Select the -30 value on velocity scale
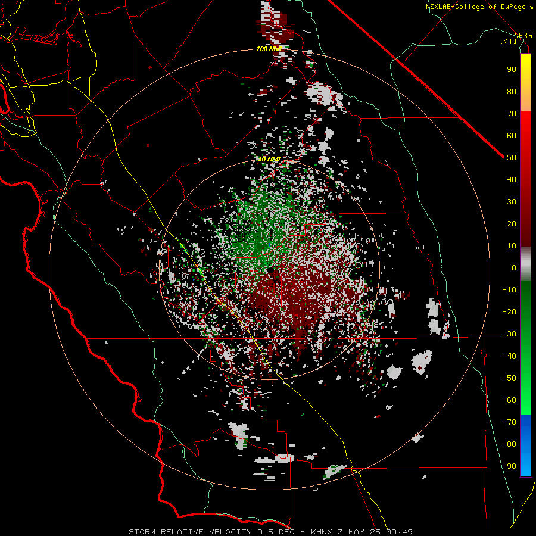The image size is (536, 536). (509, 334)
